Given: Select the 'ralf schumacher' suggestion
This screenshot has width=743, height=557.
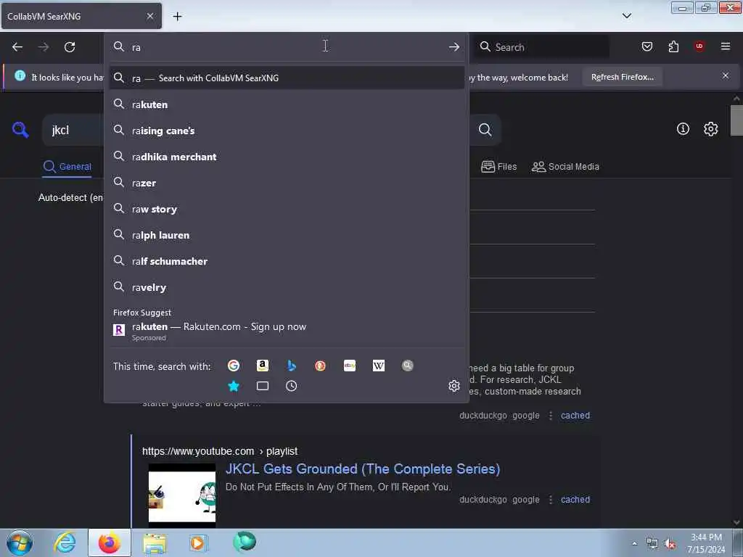Looking at the screenshot, I should (x=287, y=261).
